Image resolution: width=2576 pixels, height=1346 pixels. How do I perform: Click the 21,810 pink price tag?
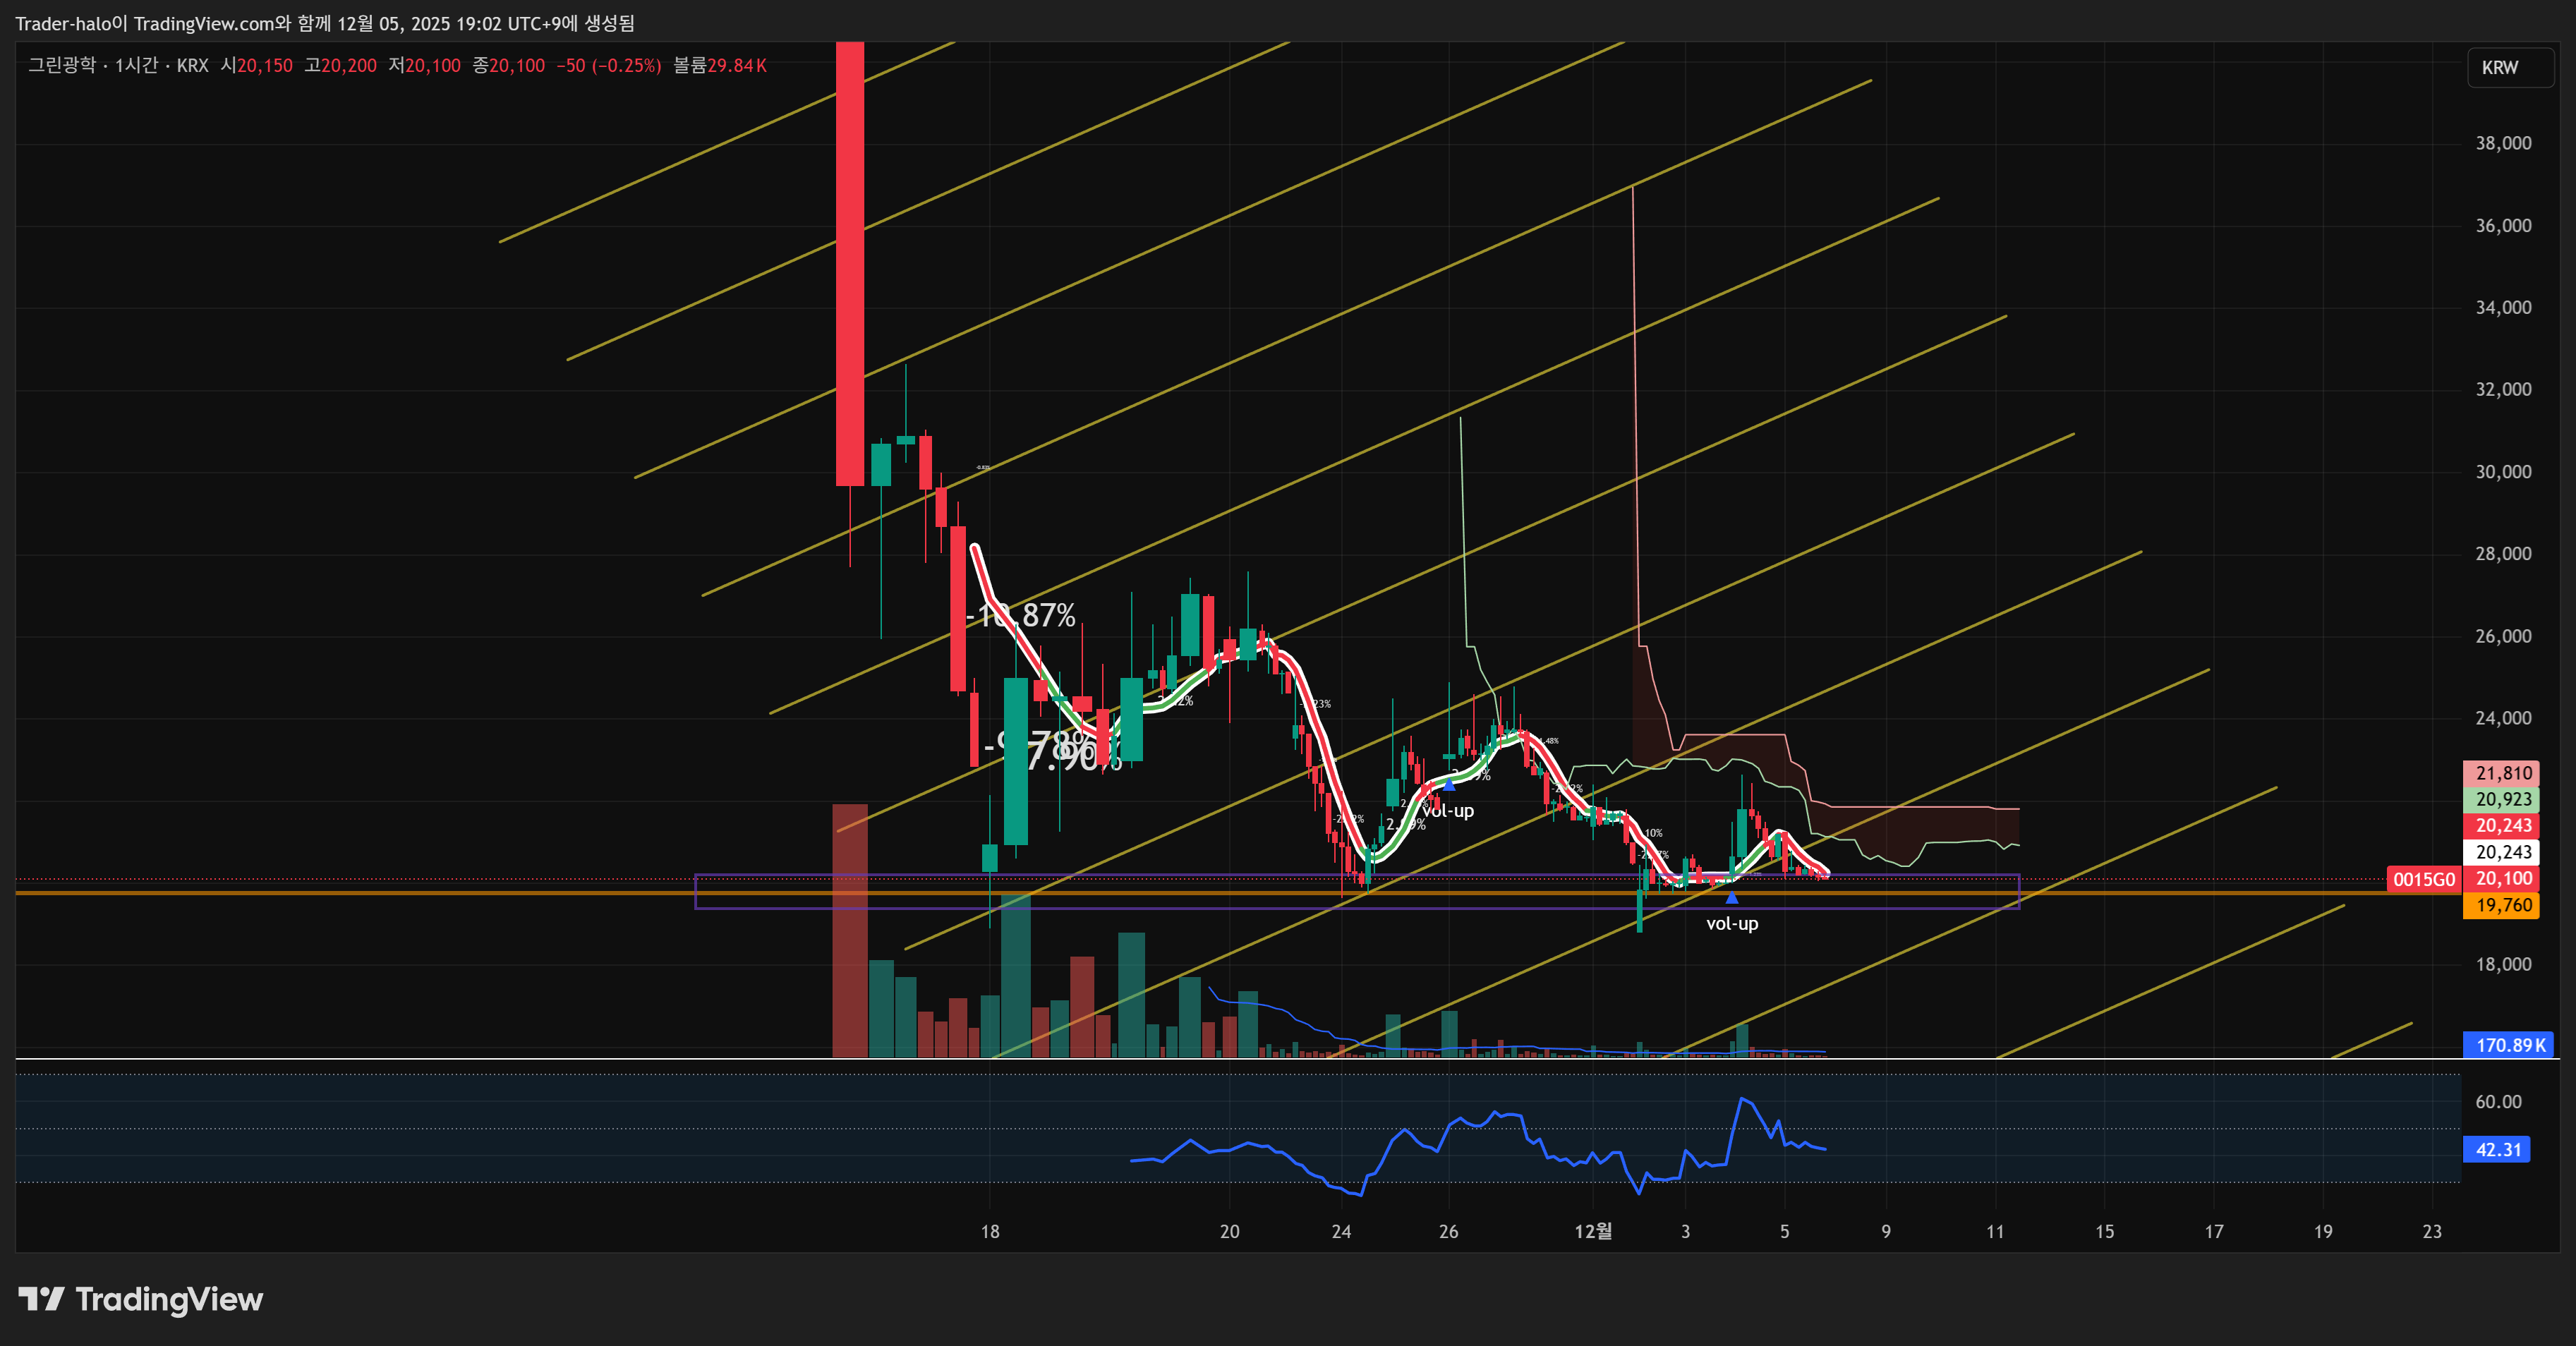2501,773
